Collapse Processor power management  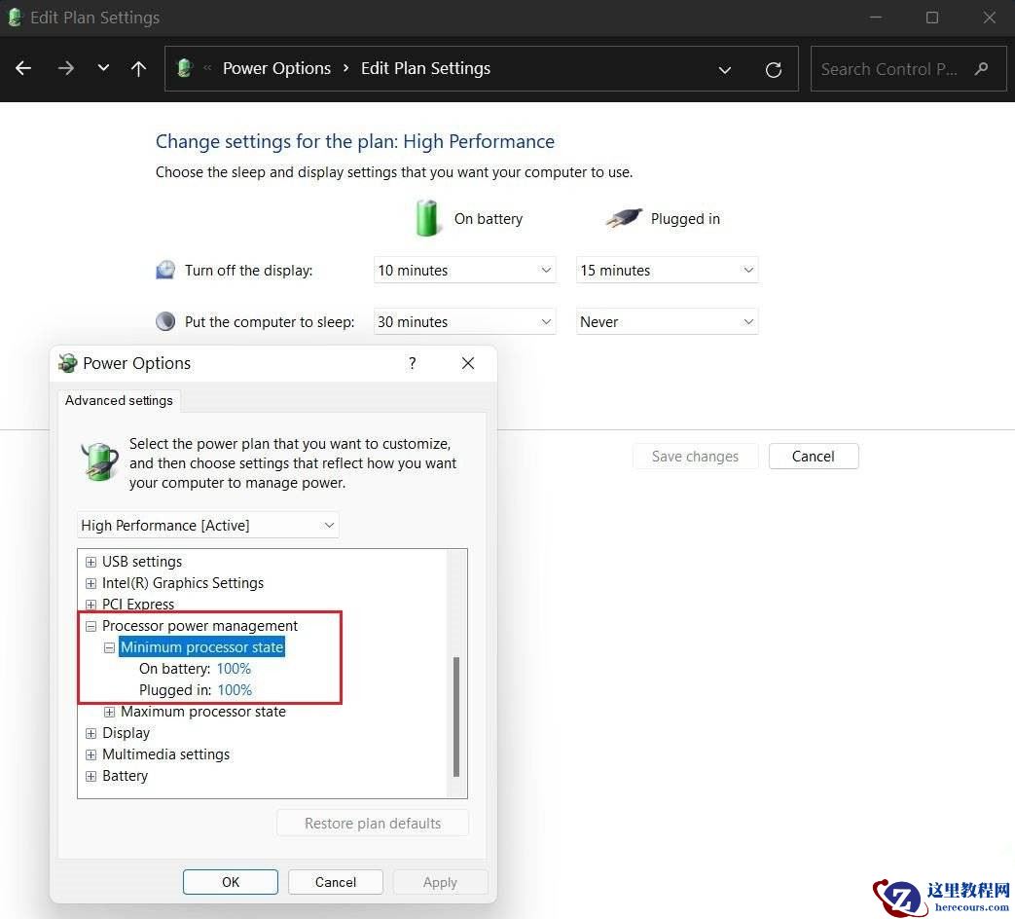click(x=91, y=626)
